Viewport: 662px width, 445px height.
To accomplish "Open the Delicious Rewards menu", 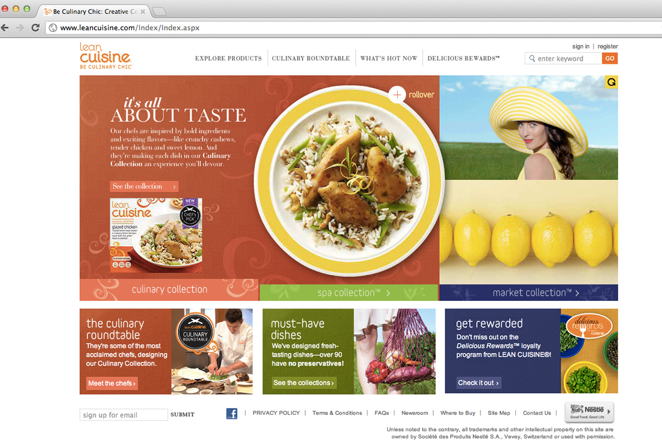I will coord(463,58).
